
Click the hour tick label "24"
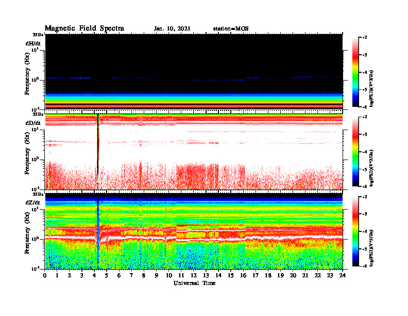click(343, 275)
